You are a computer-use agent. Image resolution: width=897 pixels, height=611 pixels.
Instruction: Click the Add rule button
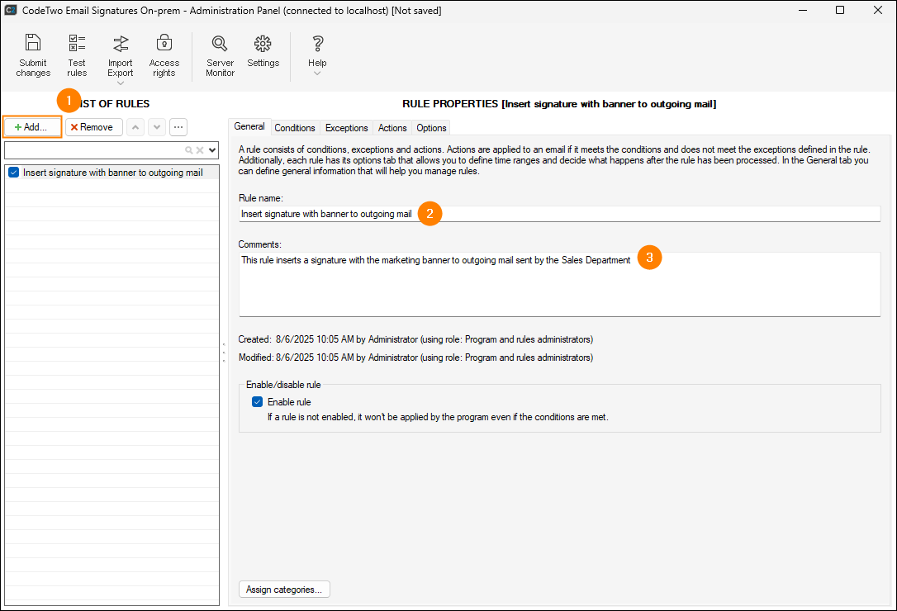(32, 127)
